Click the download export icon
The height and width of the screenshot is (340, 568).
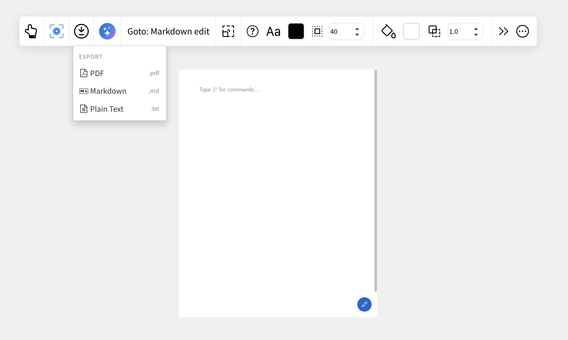pos(81,31)
